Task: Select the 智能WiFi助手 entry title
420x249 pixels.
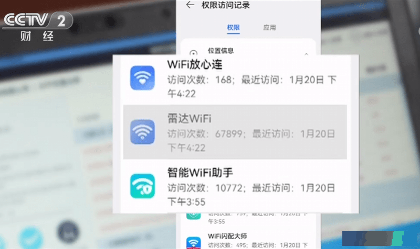Action: pos(200,173)
